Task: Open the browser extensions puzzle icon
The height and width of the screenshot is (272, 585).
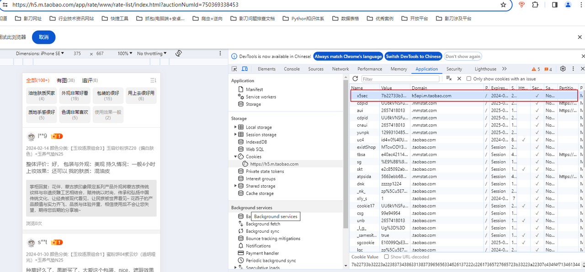Action: point(535,5)
